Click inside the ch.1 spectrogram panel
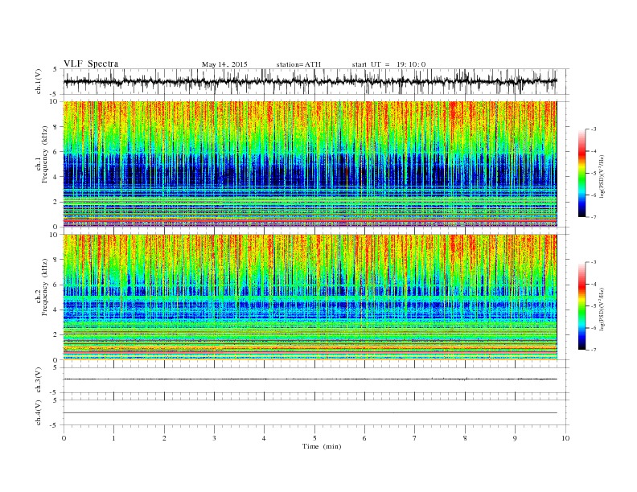Image resolution: width=637 pixels, height=492 pixels. pos(310,164)
